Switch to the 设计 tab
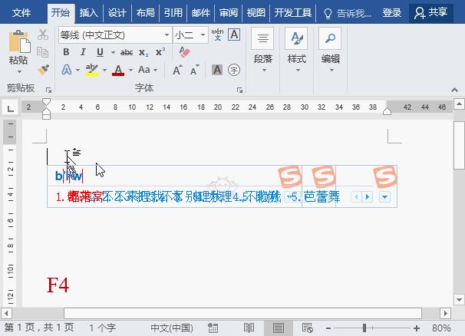Screen dimensions: 465x336 [x=117, y=13]
